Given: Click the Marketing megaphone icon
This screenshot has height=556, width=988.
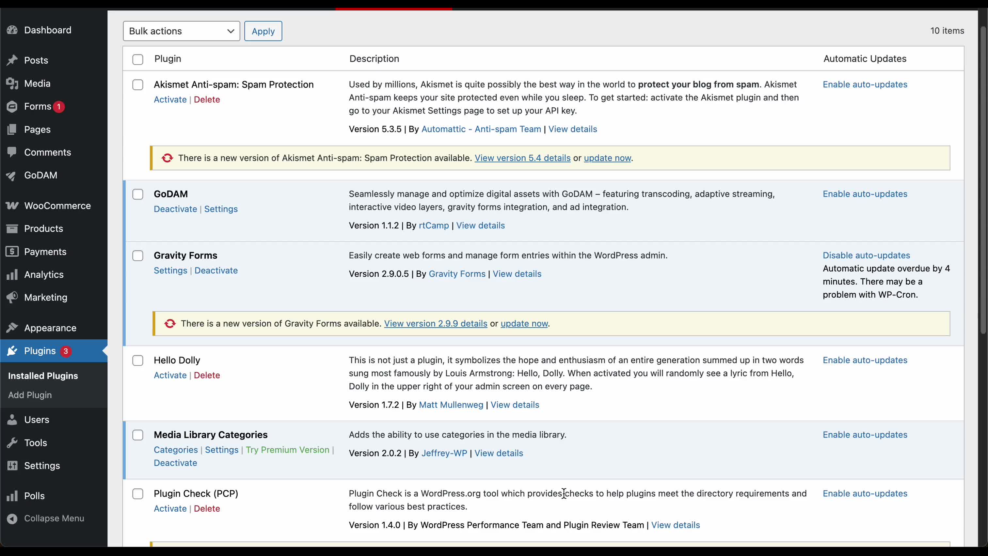Looking at the screenshot, I should 12,297.
